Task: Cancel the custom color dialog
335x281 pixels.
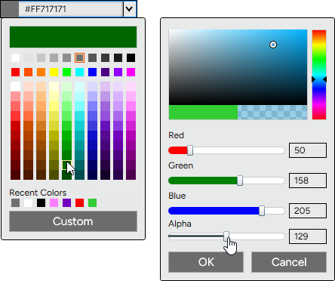Action: click(x=289, y=262)
